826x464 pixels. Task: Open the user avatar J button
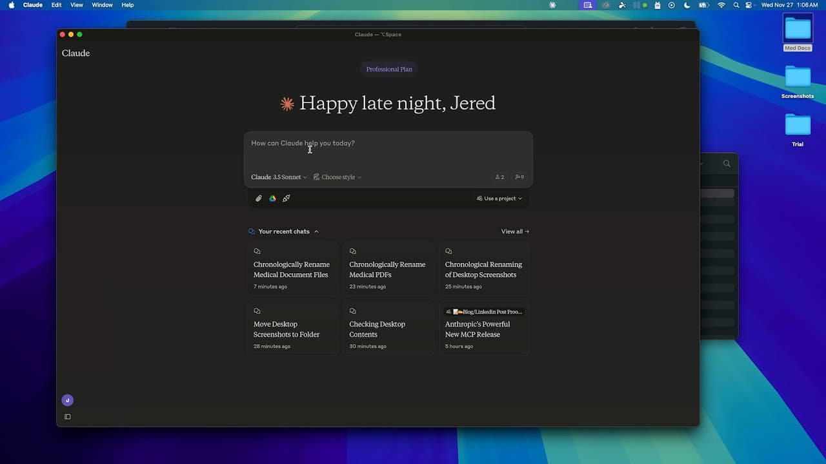pos(68,400)
